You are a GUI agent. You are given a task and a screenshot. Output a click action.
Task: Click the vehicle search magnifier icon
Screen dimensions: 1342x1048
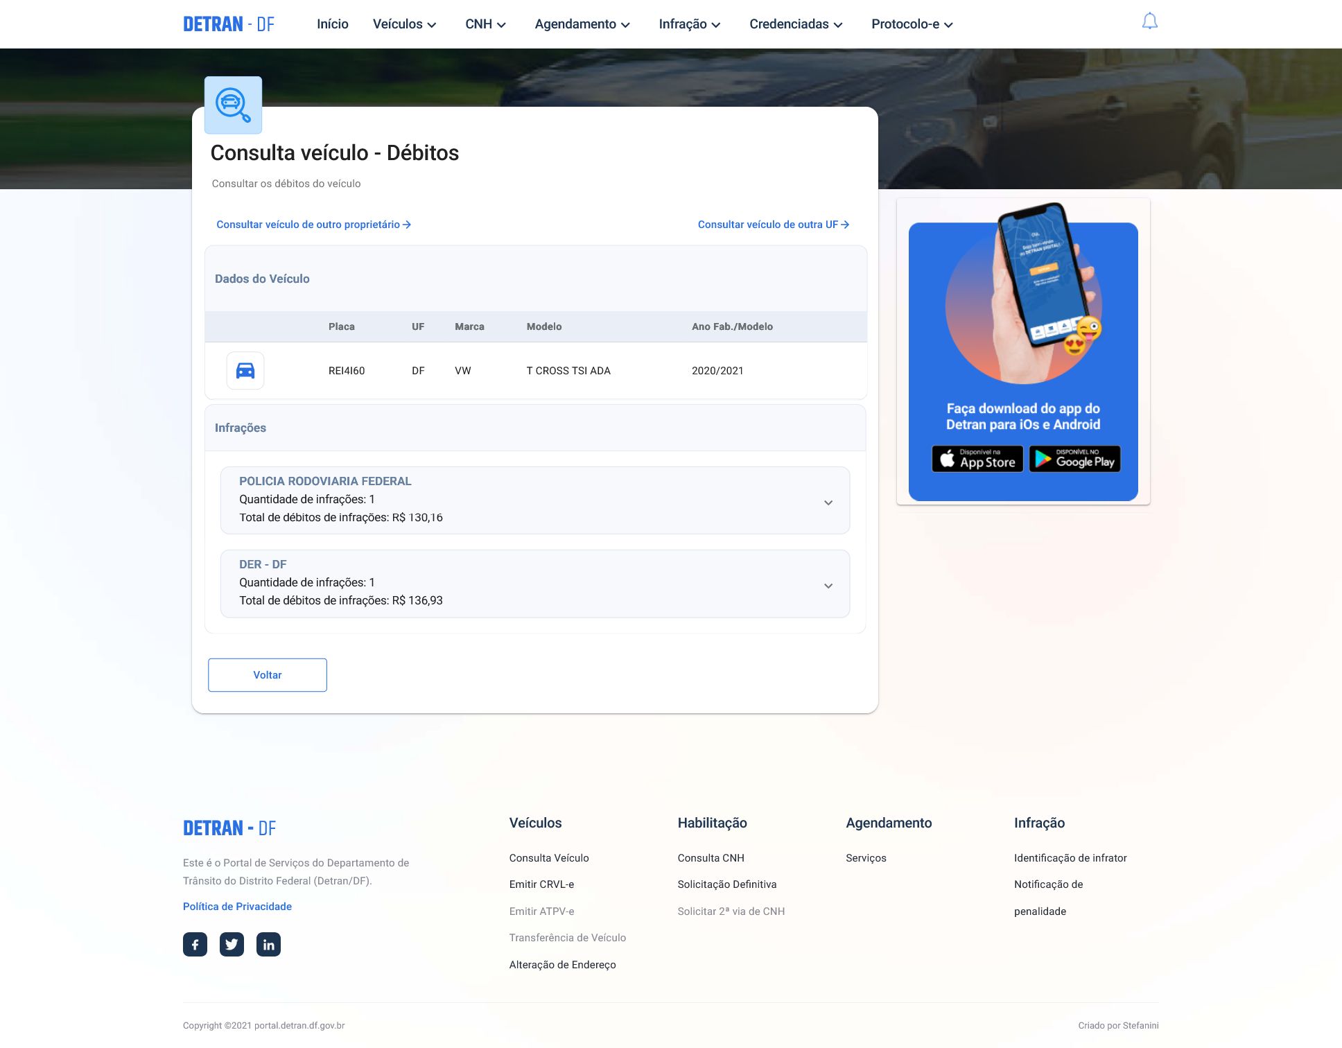233,105
